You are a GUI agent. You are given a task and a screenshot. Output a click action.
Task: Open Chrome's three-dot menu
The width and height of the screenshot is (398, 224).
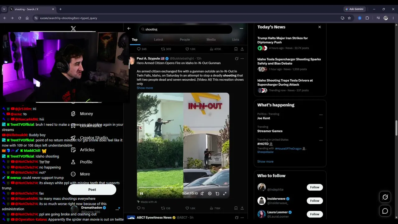(393, 18)
